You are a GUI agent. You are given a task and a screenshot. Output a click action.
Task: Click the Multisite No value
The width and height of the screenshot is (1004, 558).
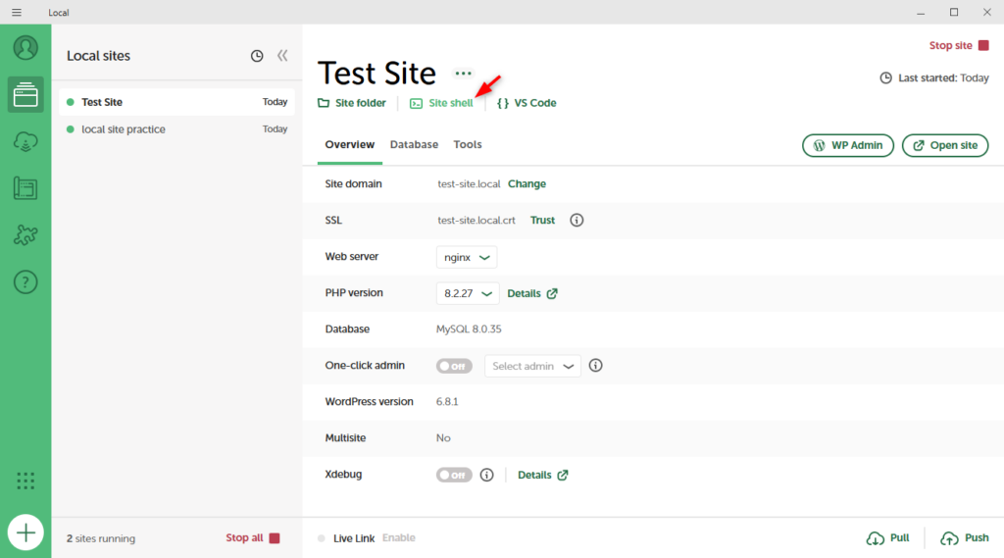443,438
